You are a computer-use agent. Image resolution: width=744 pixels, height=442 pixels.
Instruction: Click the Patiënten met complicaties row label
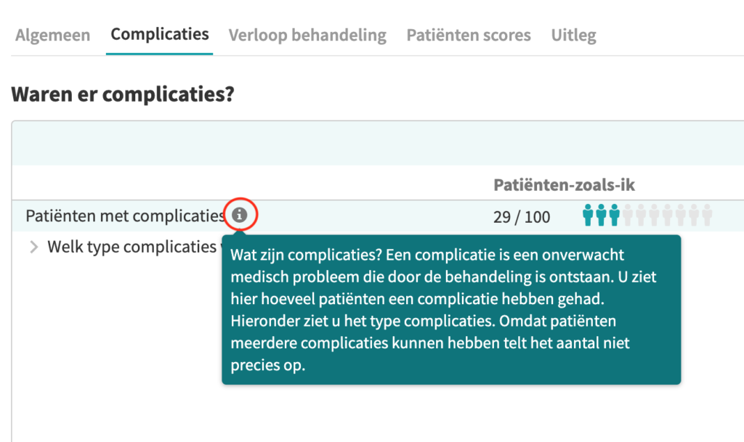(125, 216)
